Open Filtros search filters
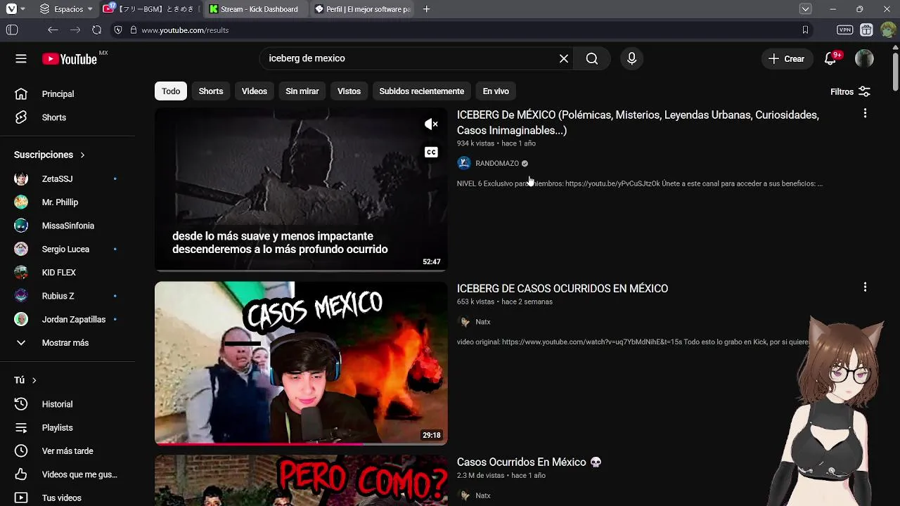This screenshot has height=506, width=900. pos(850,91)
